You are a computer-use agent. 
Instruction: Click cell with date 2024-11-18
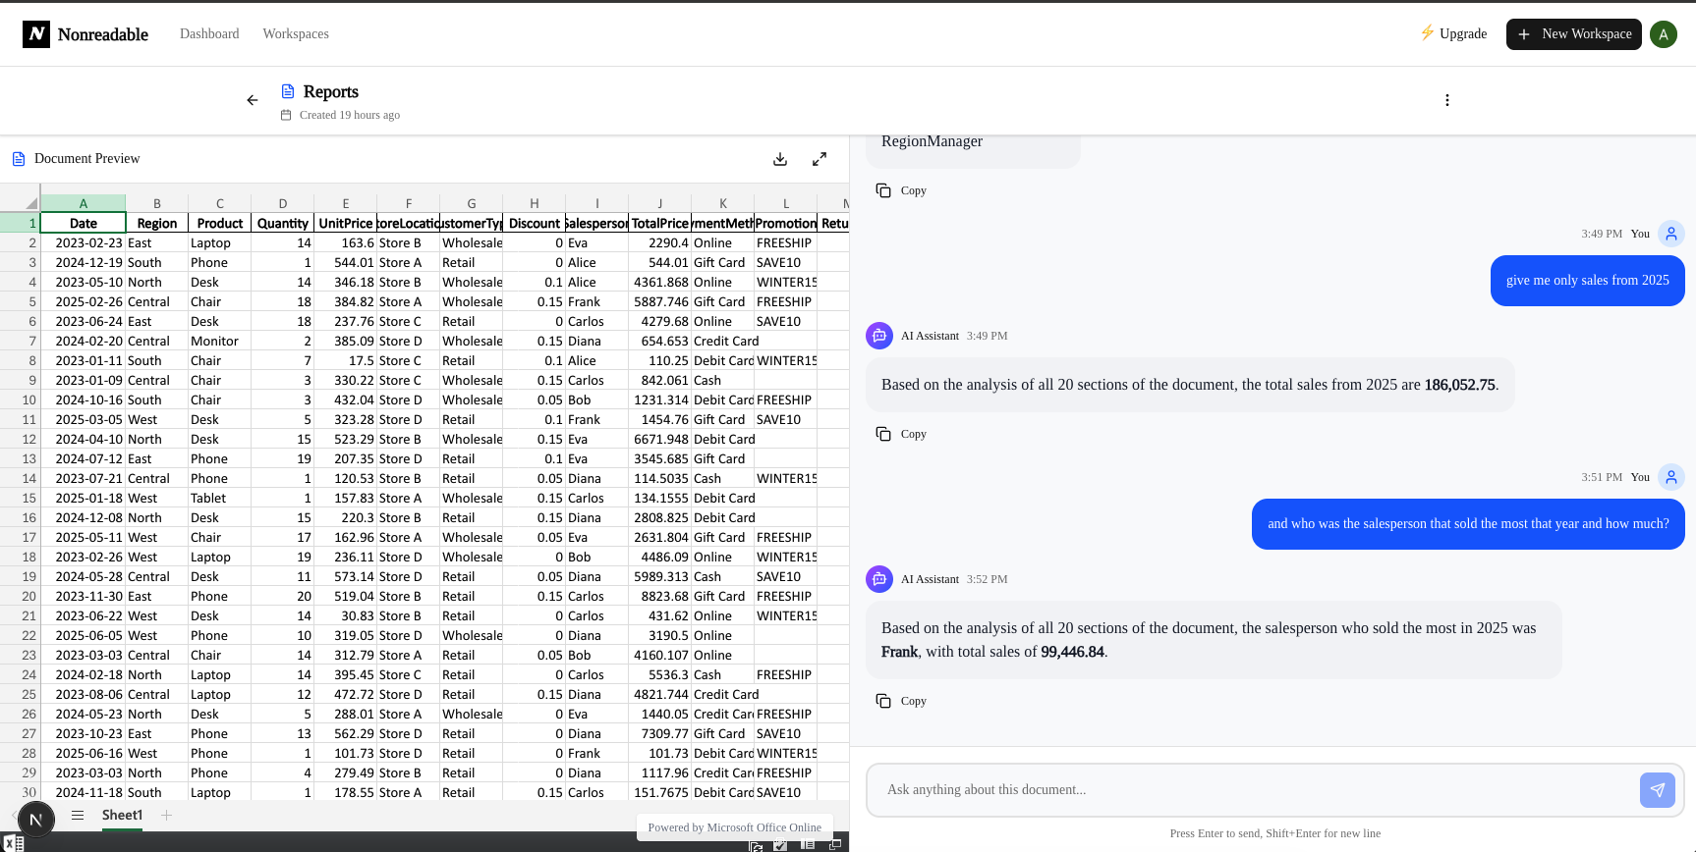tap(83, 792)
